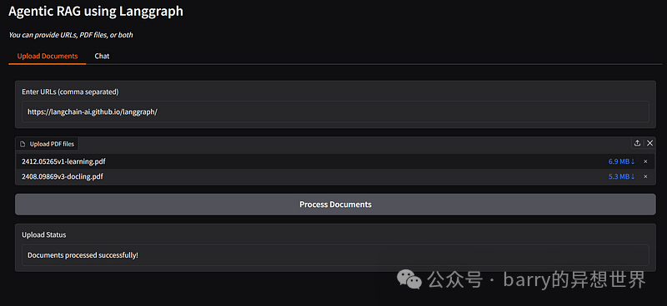This screenshot has height=306, width=667.
Task: Clear all uploaded PDF files with the X icon
Action: [x=649, y=143]
